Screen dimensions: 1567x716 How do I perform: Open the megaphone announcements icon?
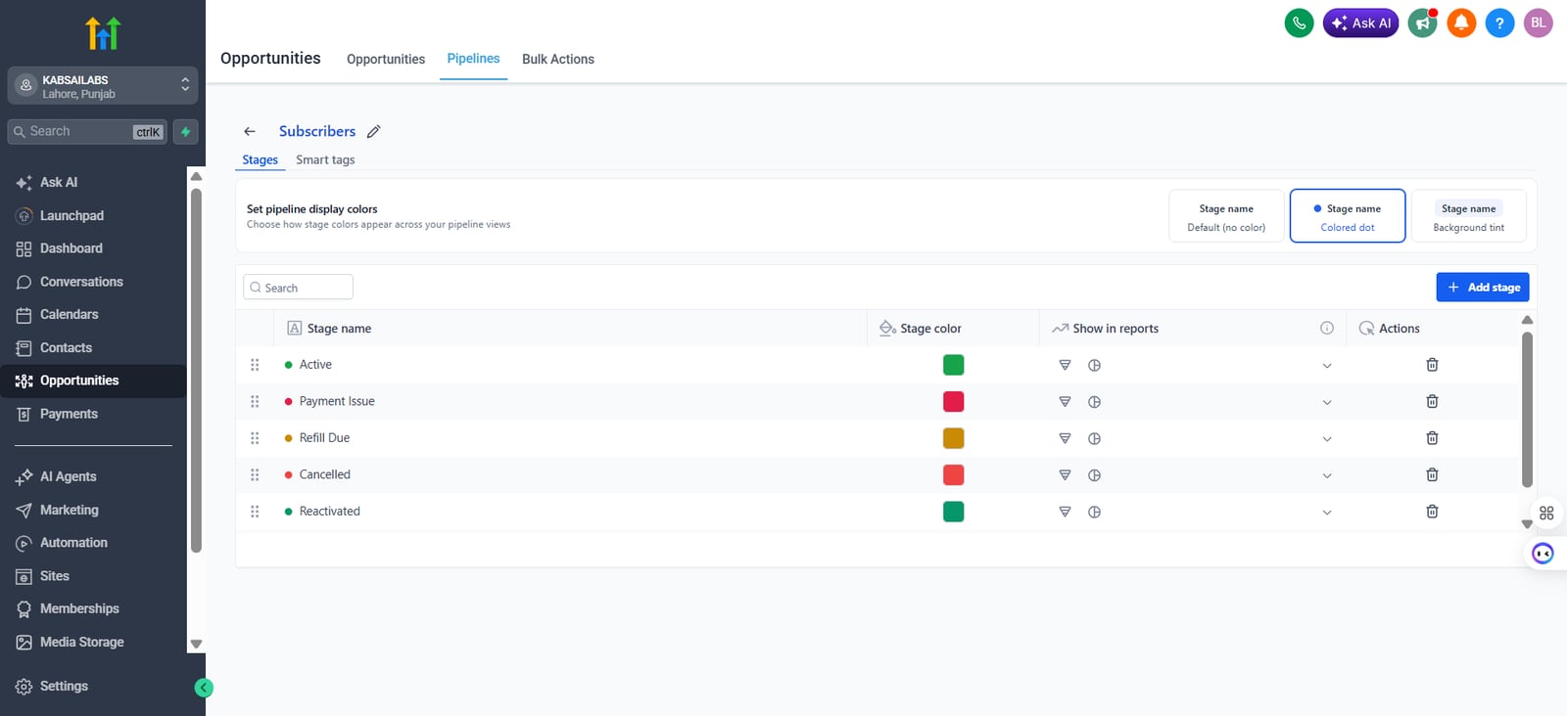1422,23
